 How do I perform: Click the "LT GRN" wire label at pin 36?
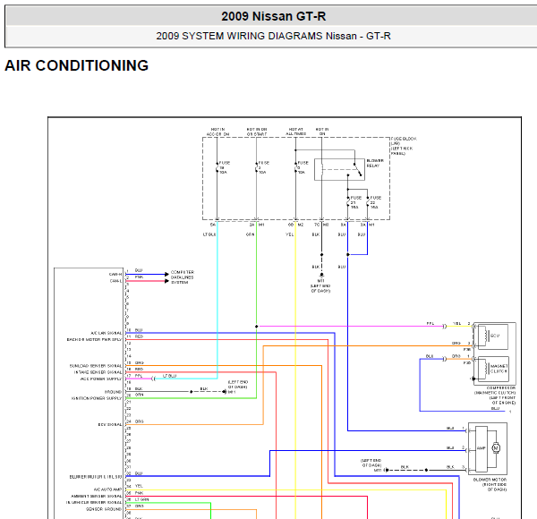(141, 499)
